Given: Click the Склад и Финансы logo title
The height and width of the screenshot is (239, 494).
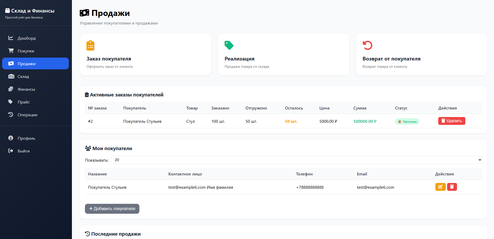Looking at the screenshot, I should [x=33, y=11].
